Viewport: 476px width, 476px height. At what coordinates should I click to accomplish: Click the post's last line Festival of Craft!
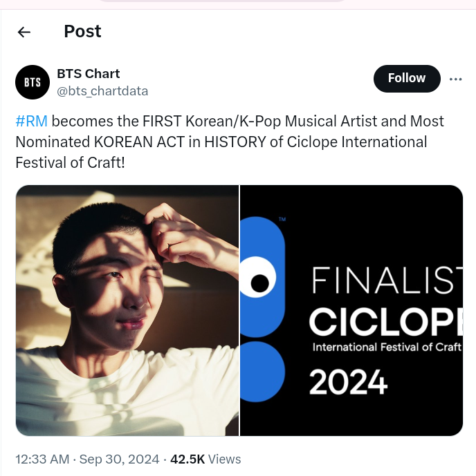coord(70,163)
